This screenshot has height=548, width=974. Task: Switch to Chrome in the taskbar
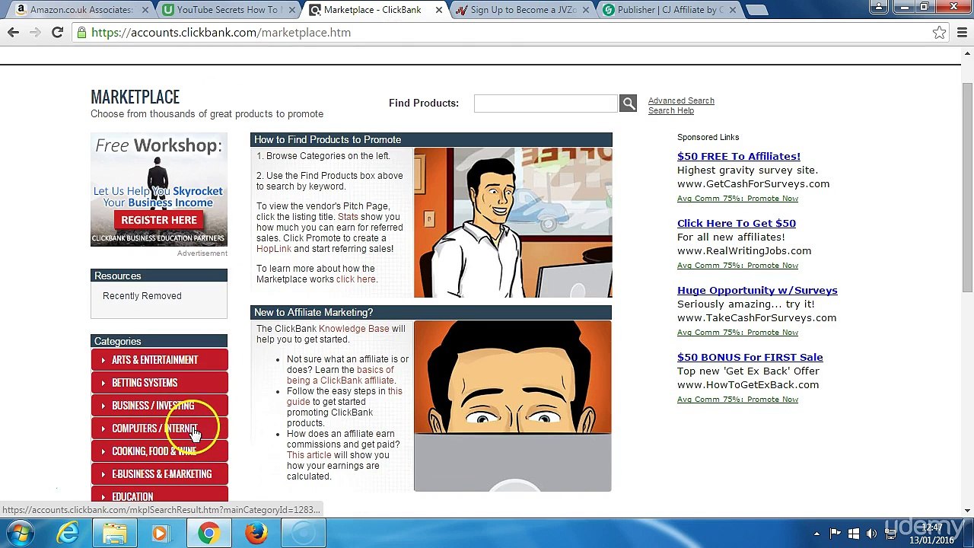pos(208,533)
